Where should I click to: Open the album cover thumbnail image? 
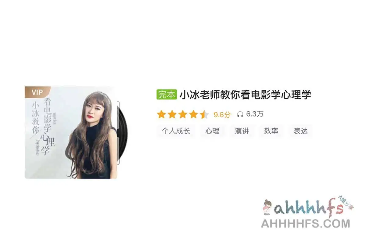pos(71,132)
